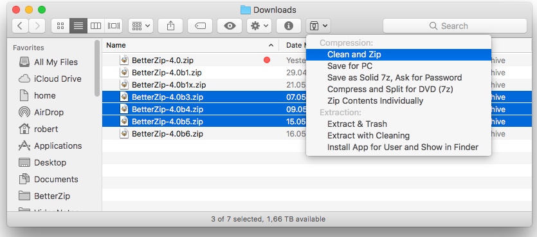
Task: Click the Quick Look eye icon
Action: pos(230,26)
